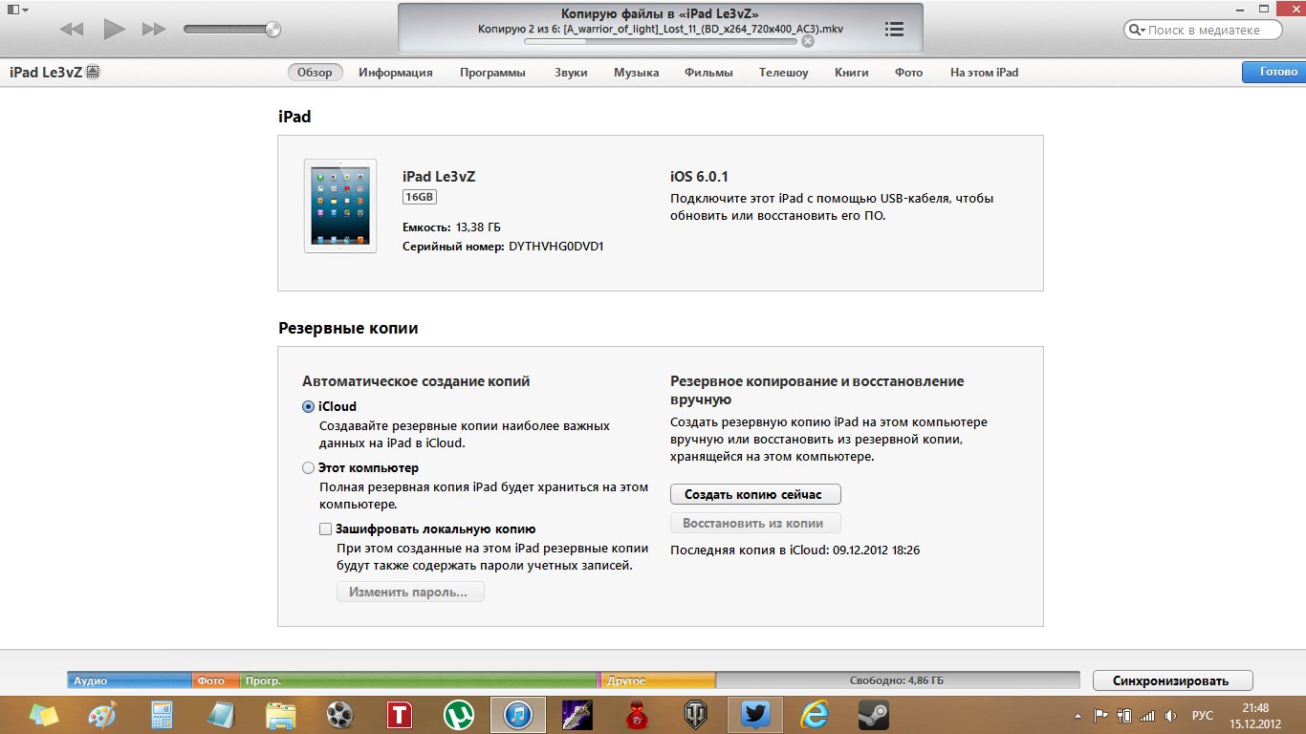
Task: Switch to the Информация tab
Action: coord(396,73)
